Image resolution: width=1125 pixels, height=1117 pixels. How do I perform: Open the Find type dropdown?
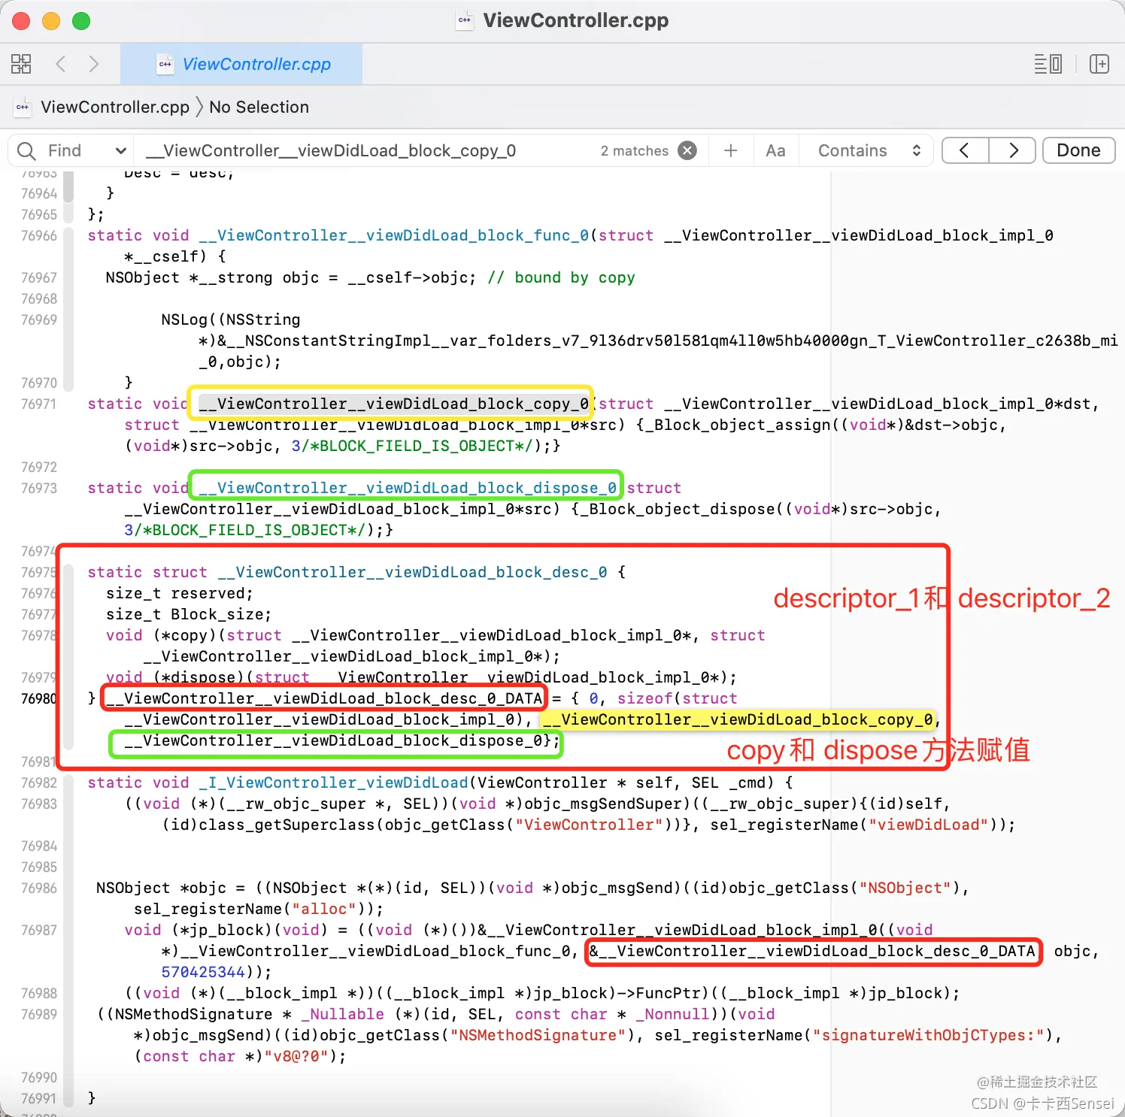[x=120, y=150]
